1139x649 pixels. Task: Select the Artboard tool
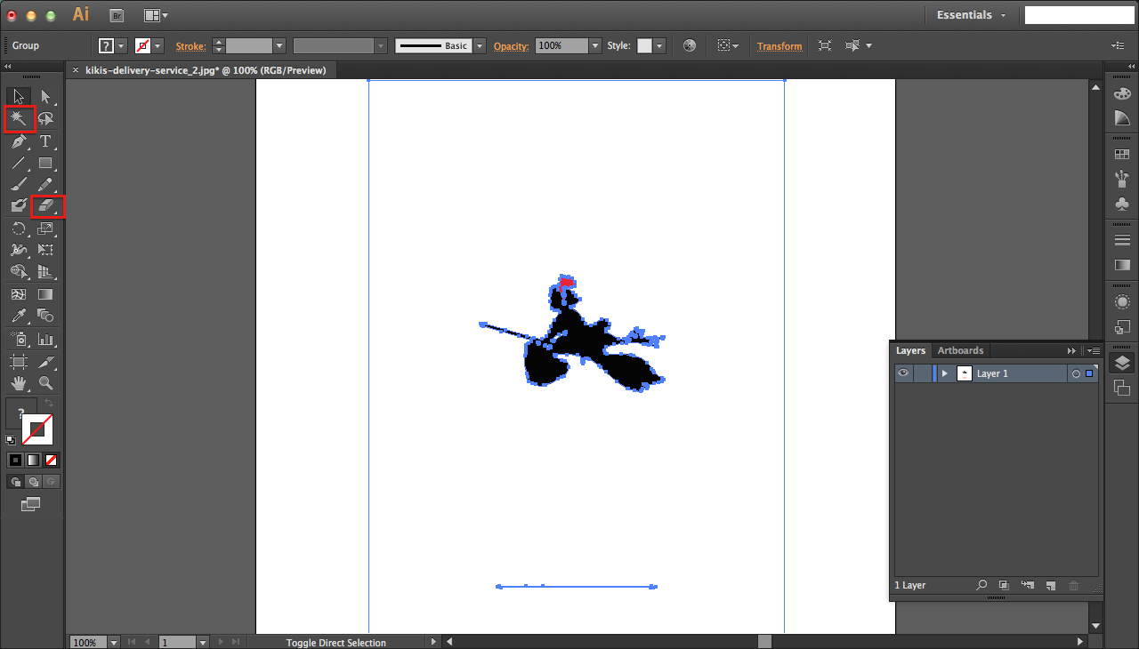click(19, 362)
